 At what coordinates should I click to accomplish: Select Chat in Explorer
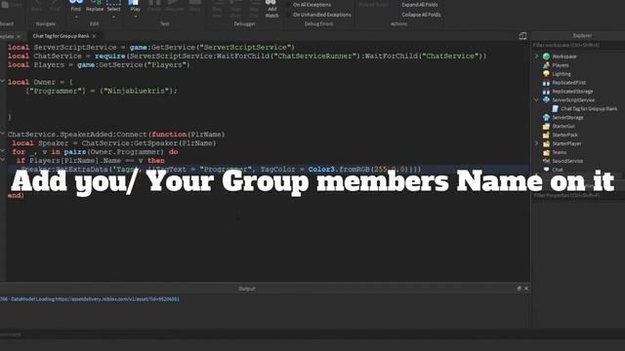558,170
